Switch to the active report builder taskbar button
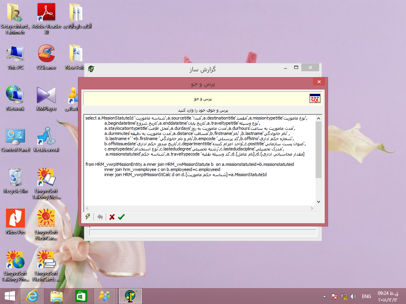406x304 pixels. tap(130, 296)
